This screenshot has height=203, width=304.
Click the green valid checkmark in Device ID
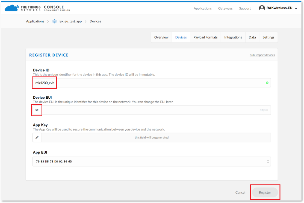tap(267, 83)
